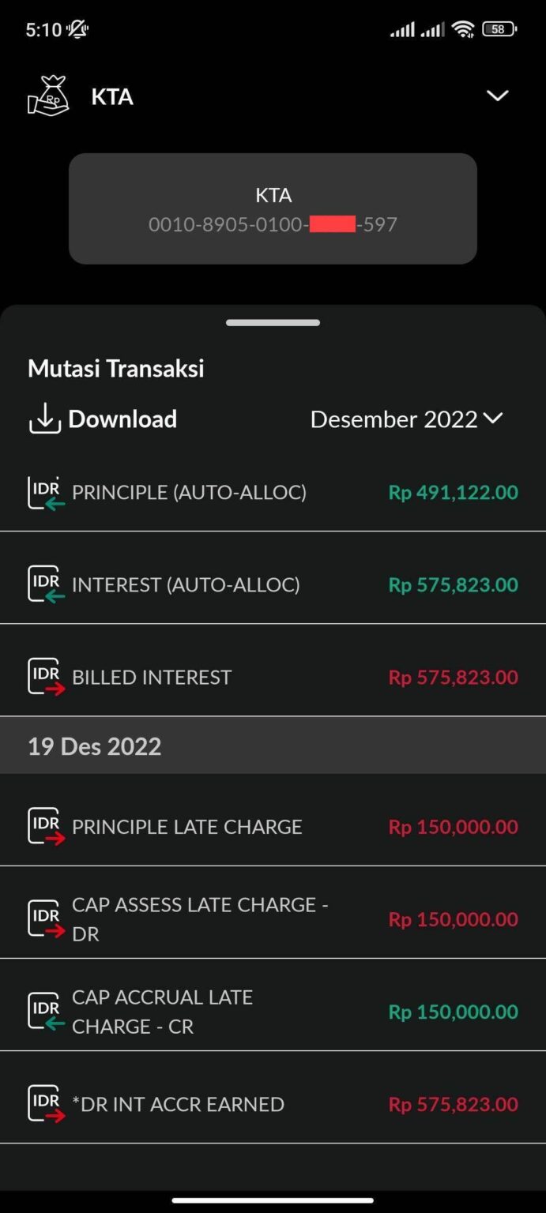Viewport: 546px width, 1213px height.
Task: Expand the KTA account chevron at top
Action: [x=497, y=96]
